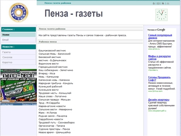Click the Новости : sidebar header
The height and width of the screenshot is (136, 181).
click(x=18, y=47)
